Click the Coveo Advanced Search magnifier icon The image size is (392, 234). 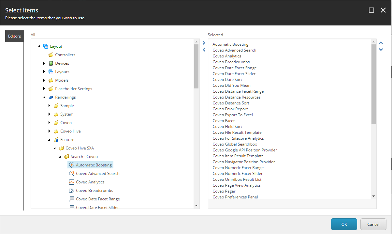coord(72,173)
